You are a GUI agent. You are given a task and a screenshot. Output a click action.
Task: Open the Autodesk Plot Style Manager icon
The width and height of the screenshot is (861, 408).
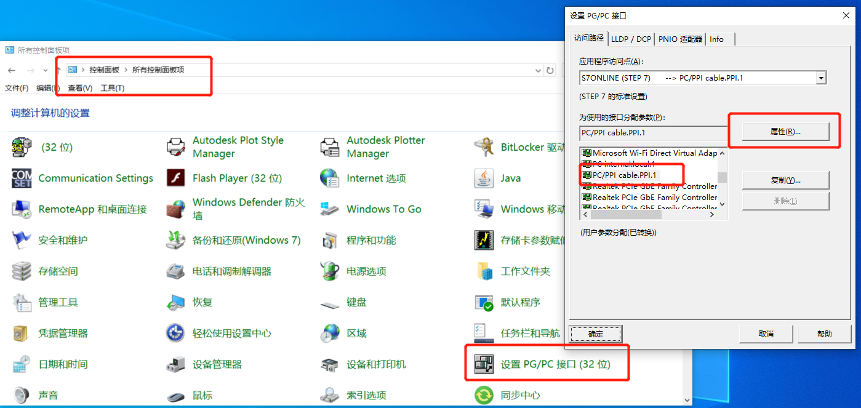click(176, 147)
